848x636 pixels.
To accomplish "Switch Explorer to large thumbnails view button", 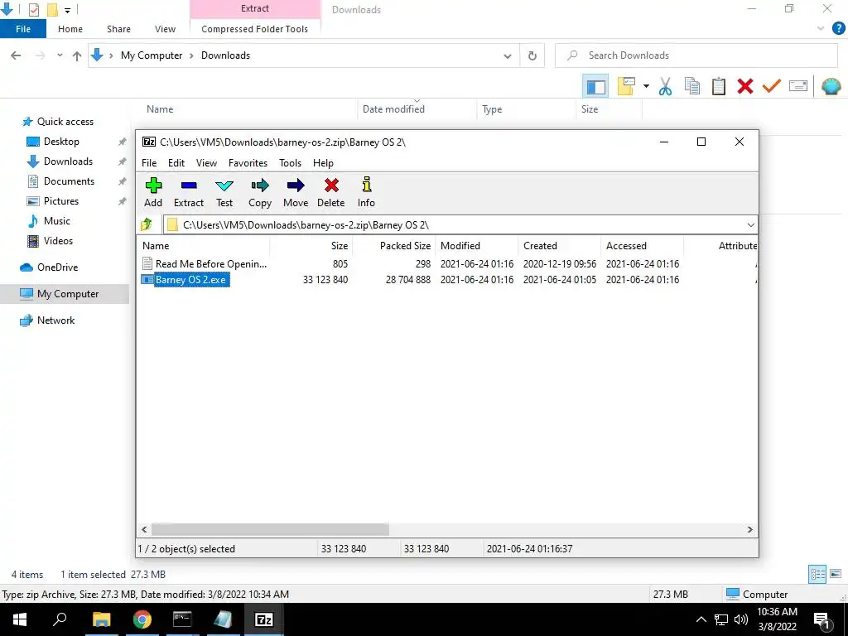I will (x=836, y=575).
